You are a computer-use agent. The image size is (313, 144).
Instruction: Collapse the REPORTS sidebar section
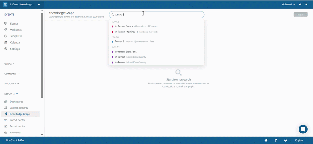(x=11, y=93)
